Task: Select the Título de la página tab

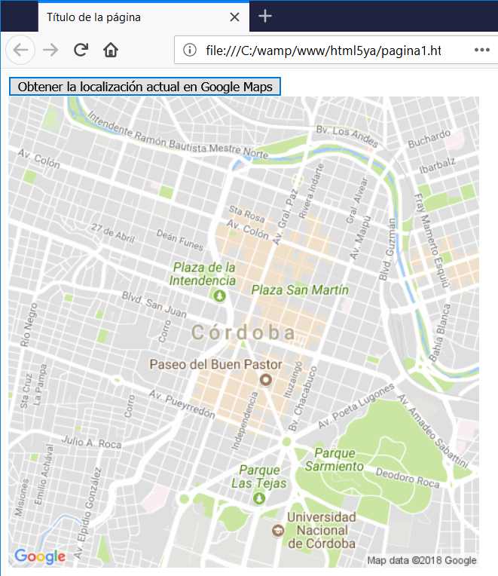Action: point(143,17)
